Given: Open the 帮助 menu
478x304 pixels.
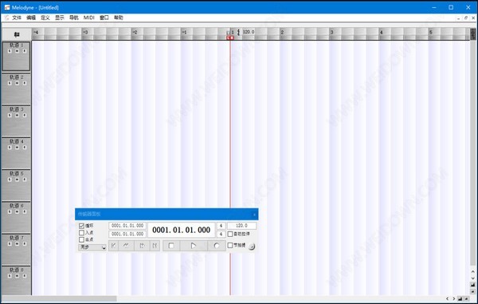Looking at the screenshot, I should point(118,18).
